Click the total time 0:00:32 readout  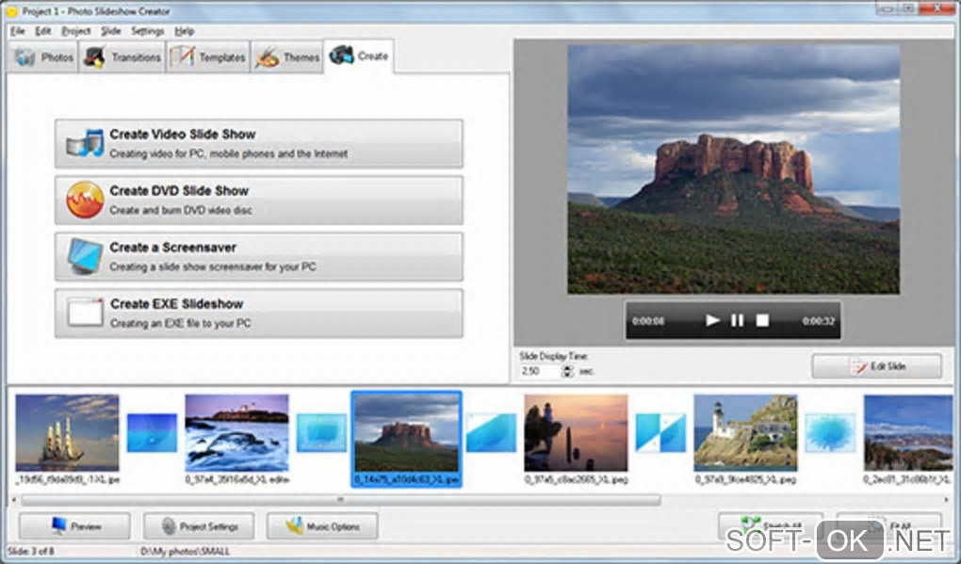[x=818, y=321]
